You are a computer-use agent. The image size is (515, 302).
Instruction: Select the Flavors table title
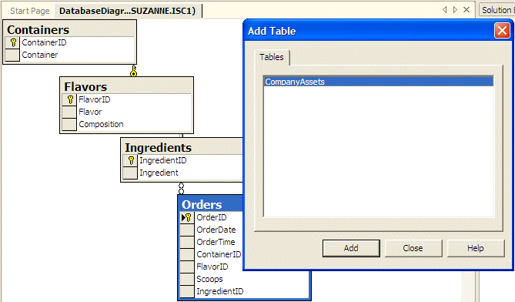point(85,87)
